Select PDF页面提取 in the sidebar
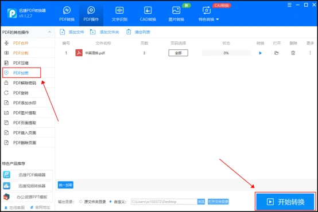This screenshot has height=212, width=318. pyautogui.click(x=28, y=123)
